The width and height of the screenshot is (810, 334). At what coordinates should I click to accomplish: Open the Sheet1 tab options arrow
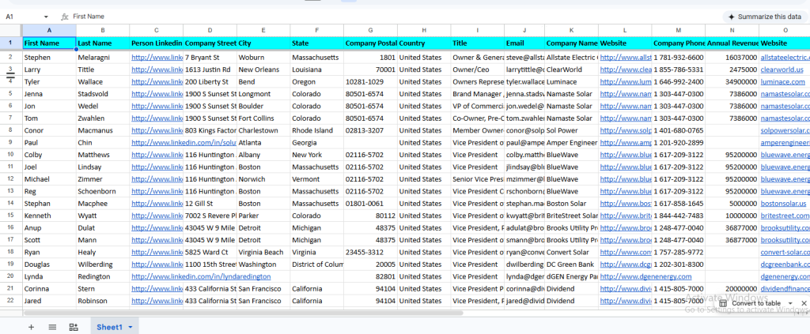click(131, 327)
